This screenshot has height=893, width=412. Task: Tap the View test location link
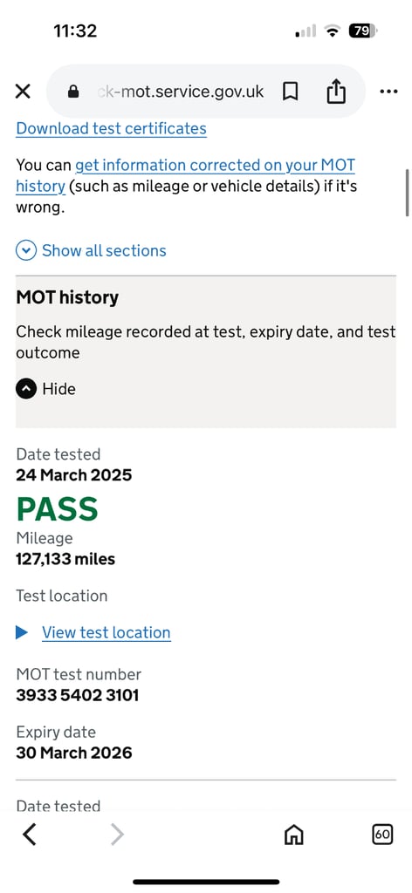click(106, 632)
